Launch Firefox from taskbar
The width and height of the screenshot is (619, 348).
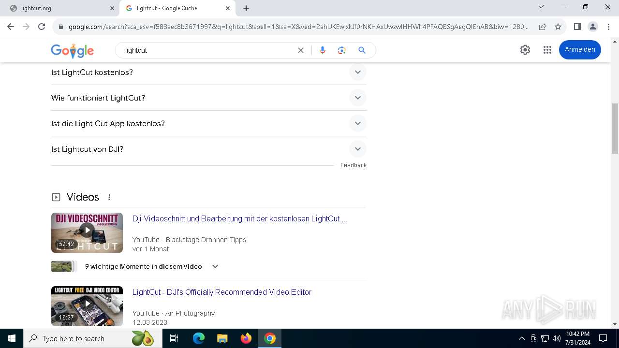click(246, 338)
